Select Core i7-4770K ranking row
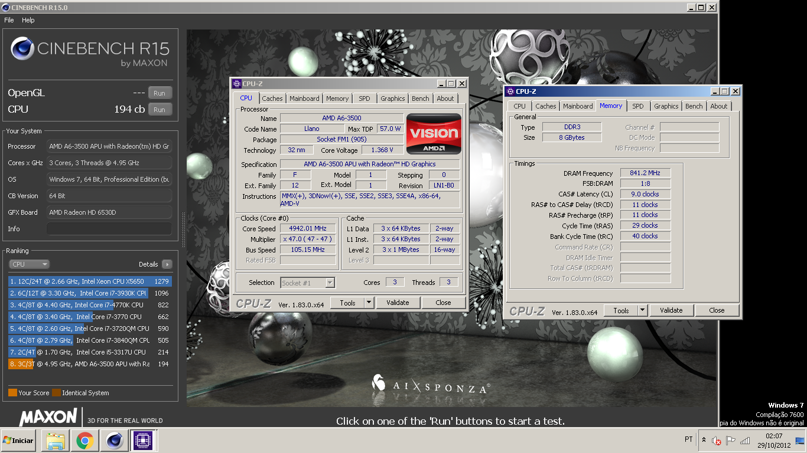 [90, 305]
